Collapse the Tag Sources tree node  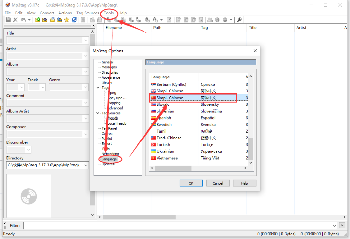pyautogui.click(x=98, y=113)
